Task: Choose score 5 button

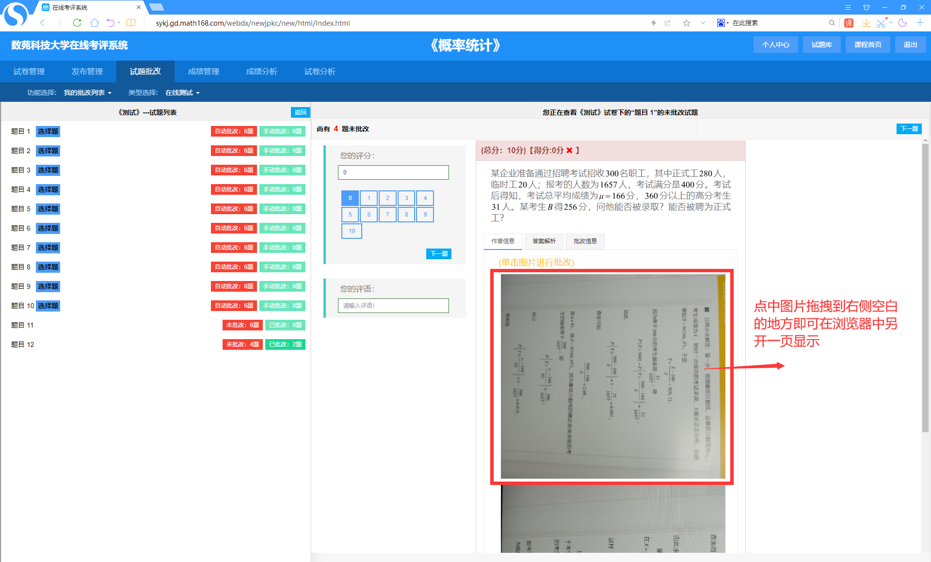Action: coord(350,215)
